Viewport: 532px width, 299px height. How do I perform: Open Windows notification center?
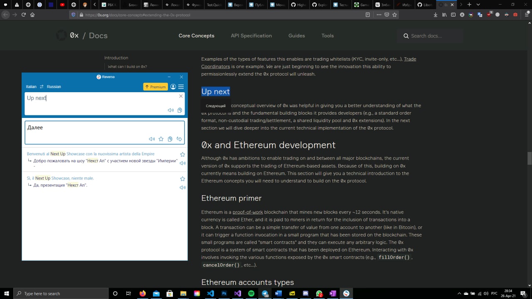coord(523,293)
